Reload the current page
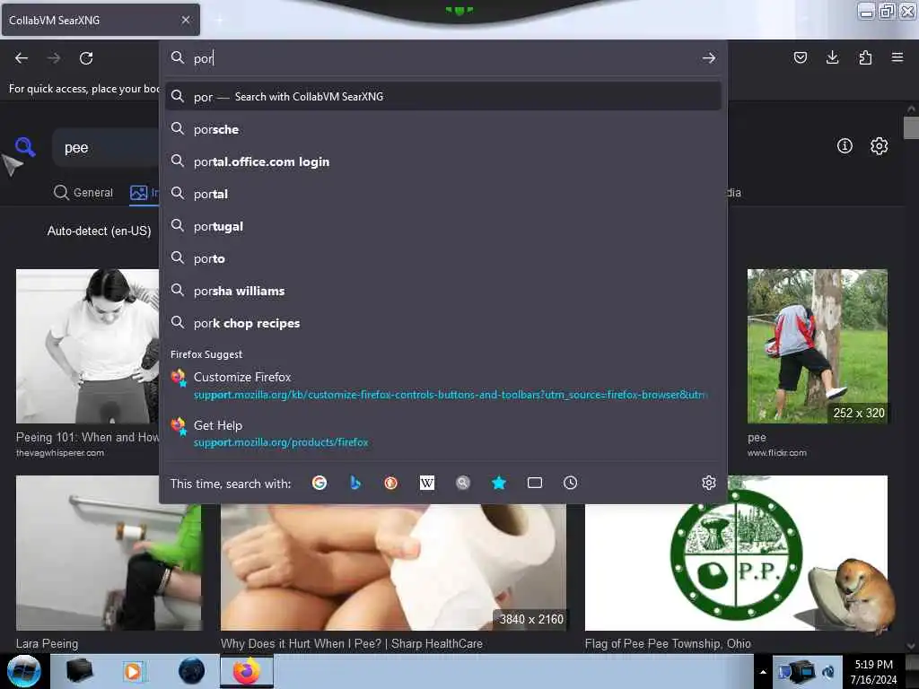Screen dimensions: 919x689 pyautogui.click(x=86, y=58)
